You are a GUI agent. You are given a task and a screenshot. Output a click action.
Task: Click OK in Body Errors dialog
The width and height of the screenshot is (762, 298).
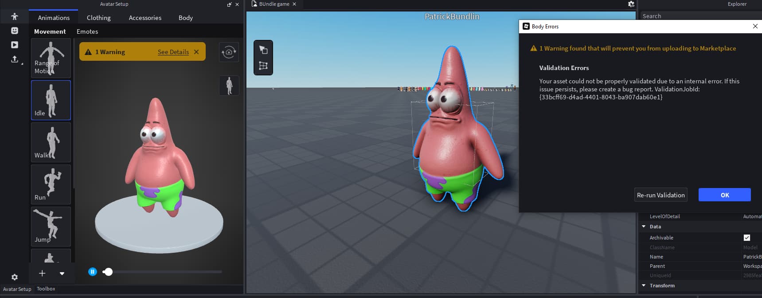725,195
